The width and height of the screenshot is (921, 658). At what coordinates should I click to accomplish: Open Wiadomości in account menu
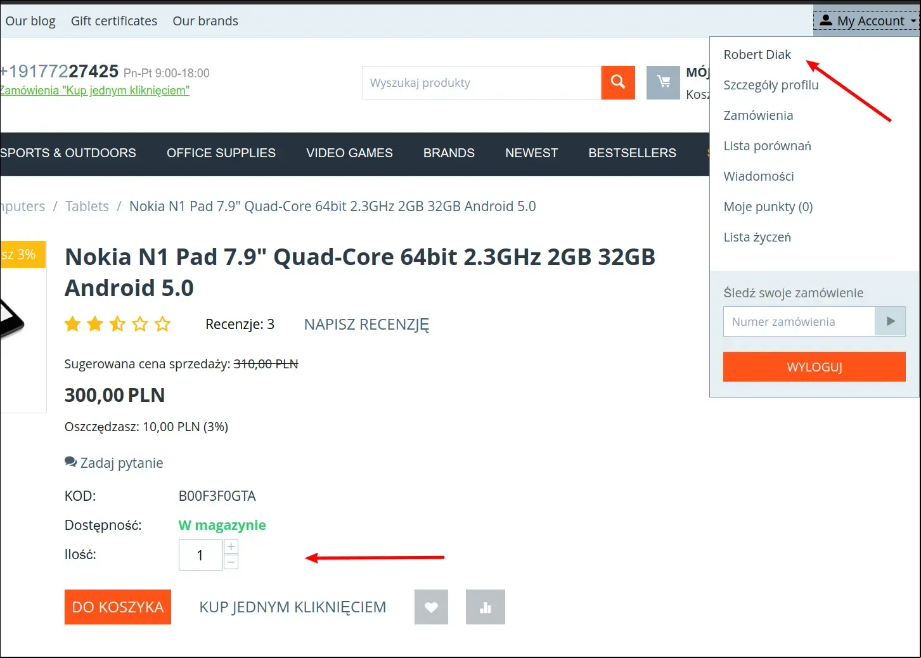(x=759, y=176)
